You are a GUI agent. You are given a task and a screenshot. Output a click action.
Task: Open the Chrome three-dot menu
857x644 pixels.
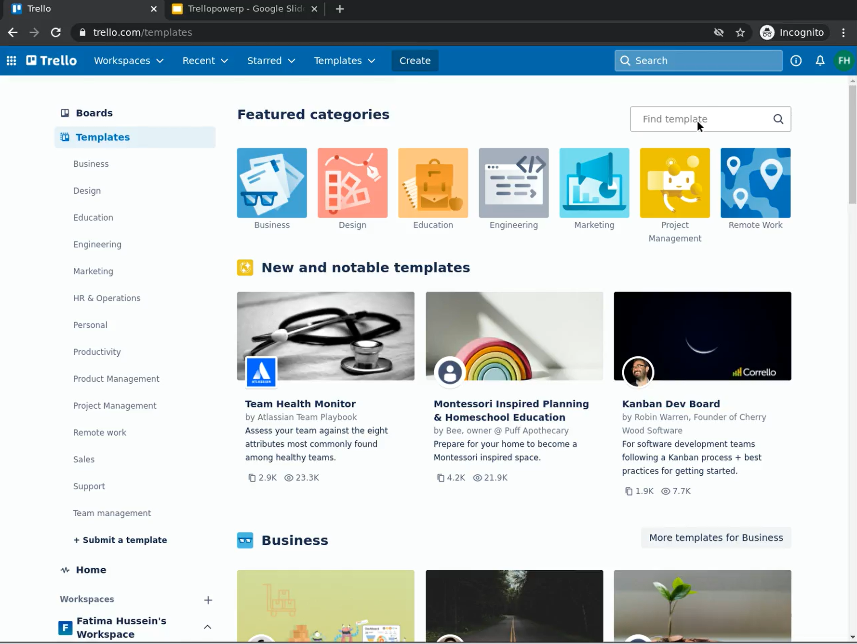point(844,32)
